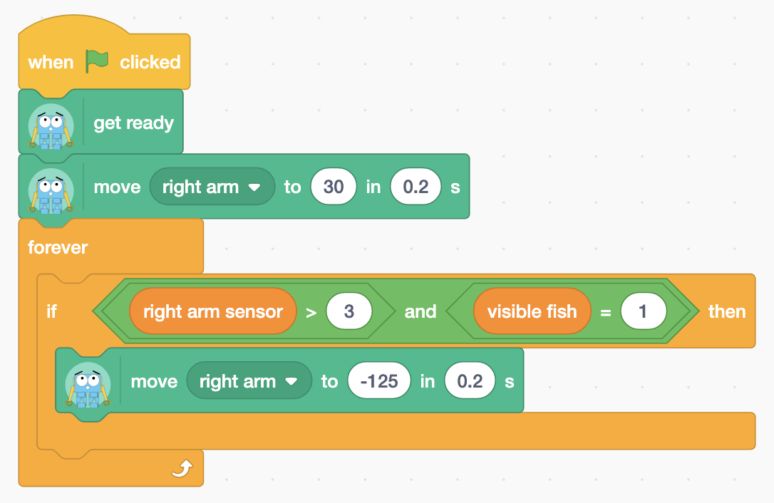Select the visible fish variable block

tap(532, 311)
